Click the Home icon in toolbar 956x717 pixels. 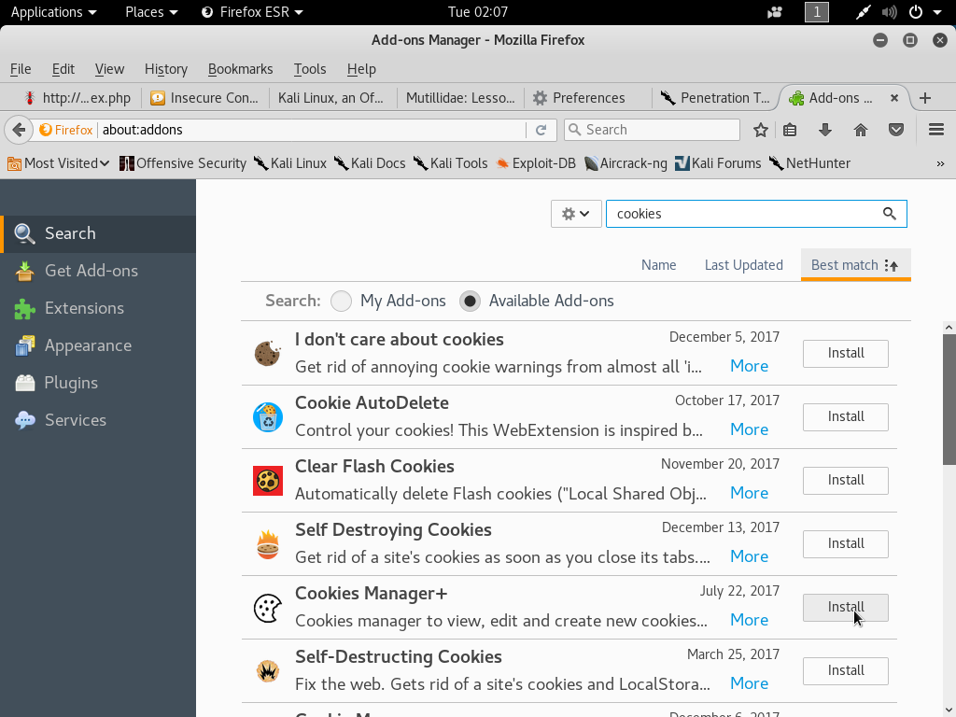(861, 130)
